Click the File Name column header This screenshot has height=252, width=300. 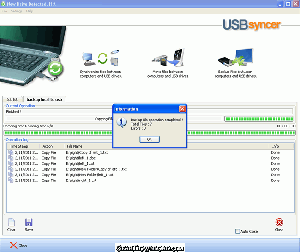pos(167,146)
